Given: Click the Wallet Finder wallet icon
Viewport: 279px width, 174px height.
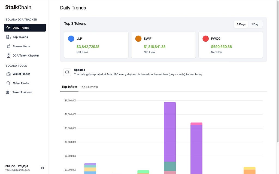Looking at the screenshot, I should pyautogui.click(x=8, y=74).
